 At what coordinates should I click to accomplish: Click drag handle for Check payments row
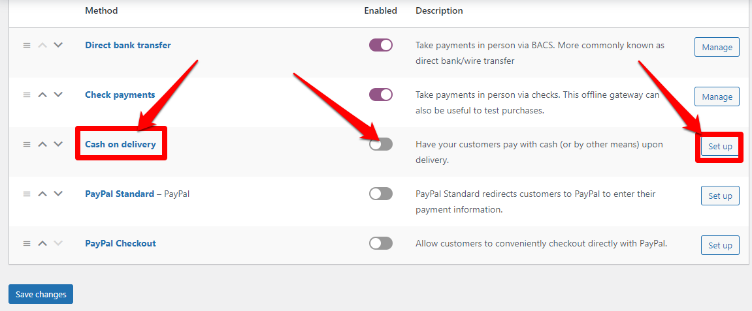point(27,95)
